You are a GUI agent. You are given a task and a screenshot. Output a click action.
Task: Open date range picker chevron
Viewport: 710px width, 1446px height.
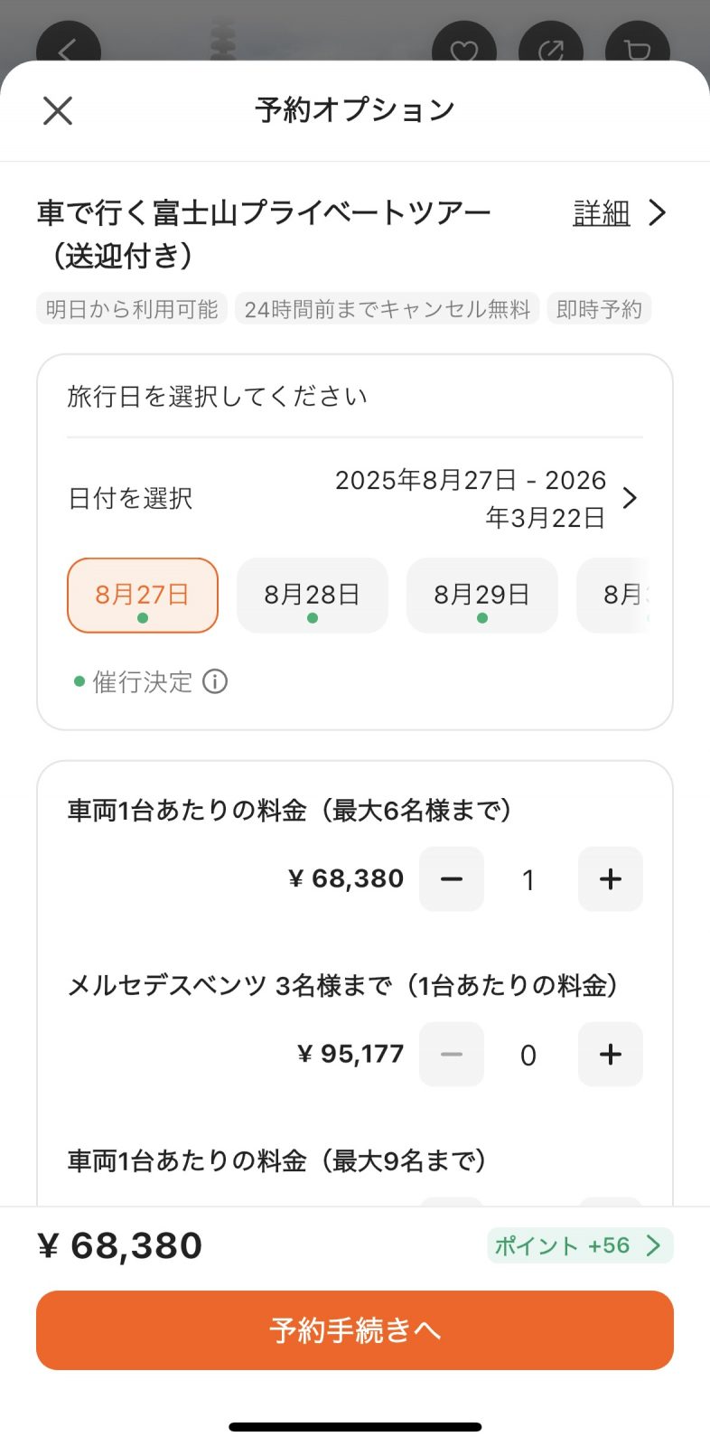click(631, 498)
